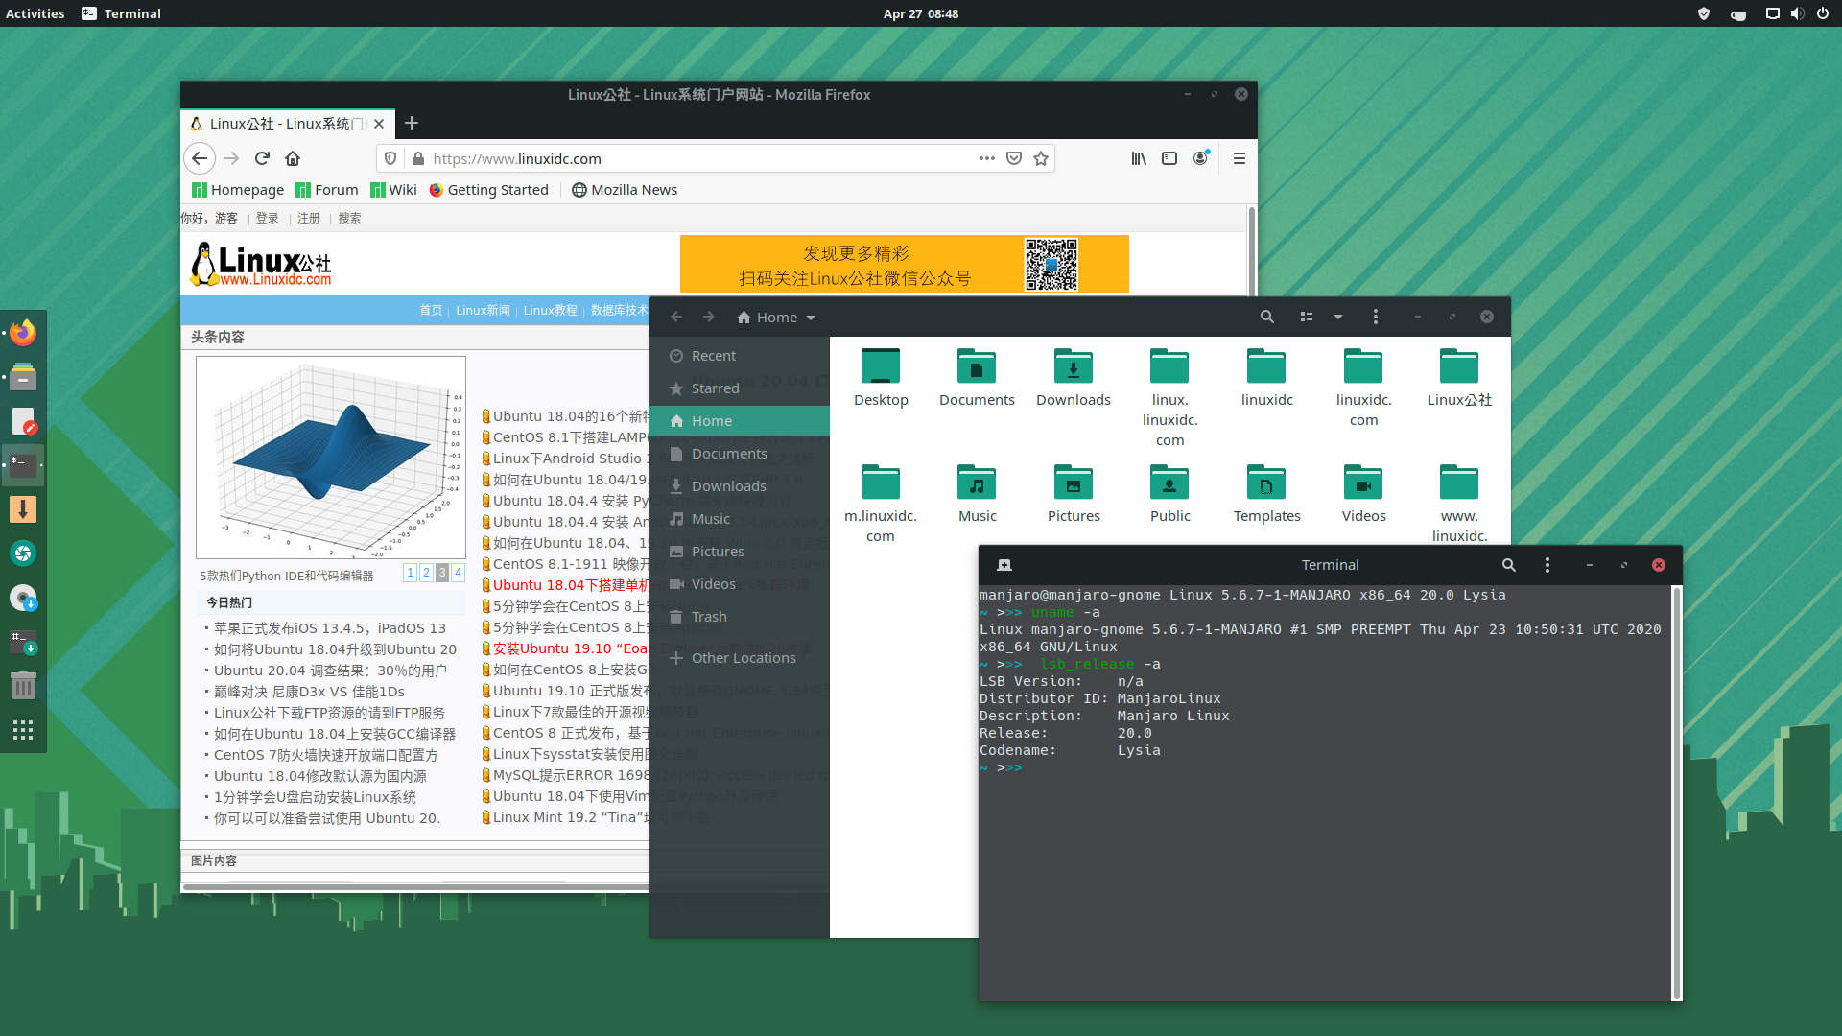The image size is (1842, 1036).
Task: Click the 3D surface plot thumbnail
Action: (331, 458)
